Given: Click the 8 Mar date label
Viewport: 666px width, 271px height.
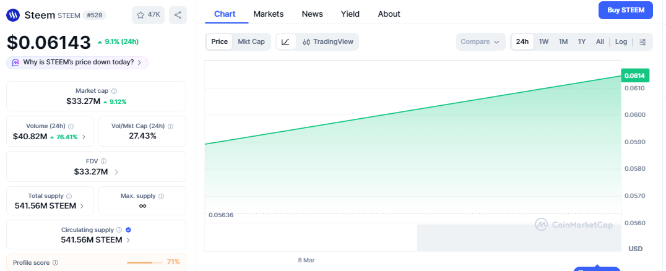Looking at the screenshot, I should (306, 260).
